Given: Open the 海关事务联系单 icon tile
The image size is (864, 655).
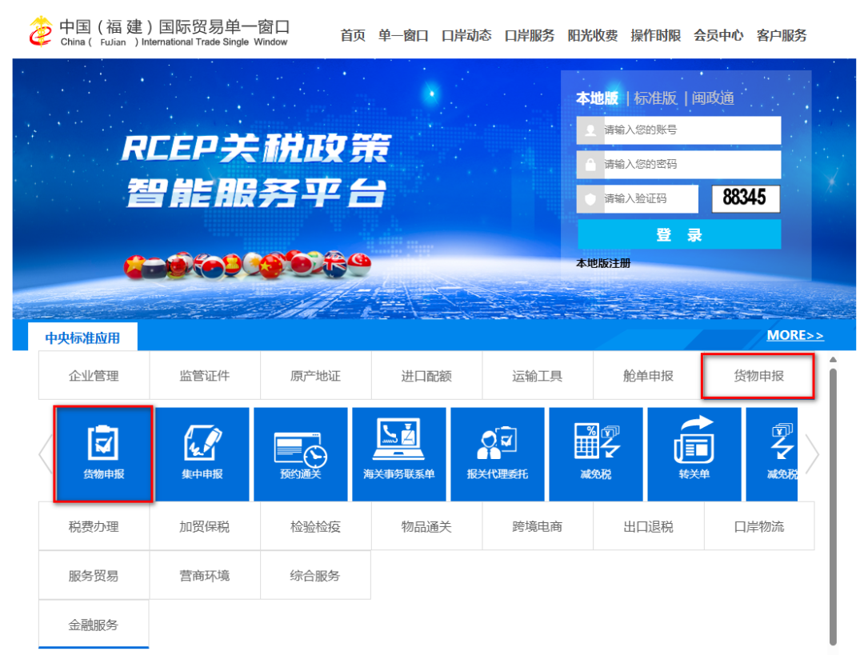Looking at the screenshot, I should point(398,453).
